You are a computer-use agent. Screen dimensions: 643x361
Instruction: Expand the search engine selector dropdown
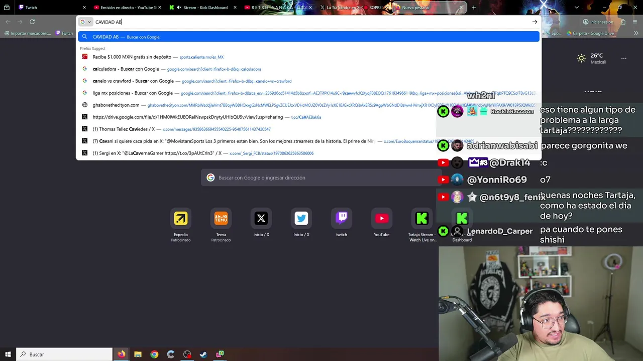pos(85,22)
